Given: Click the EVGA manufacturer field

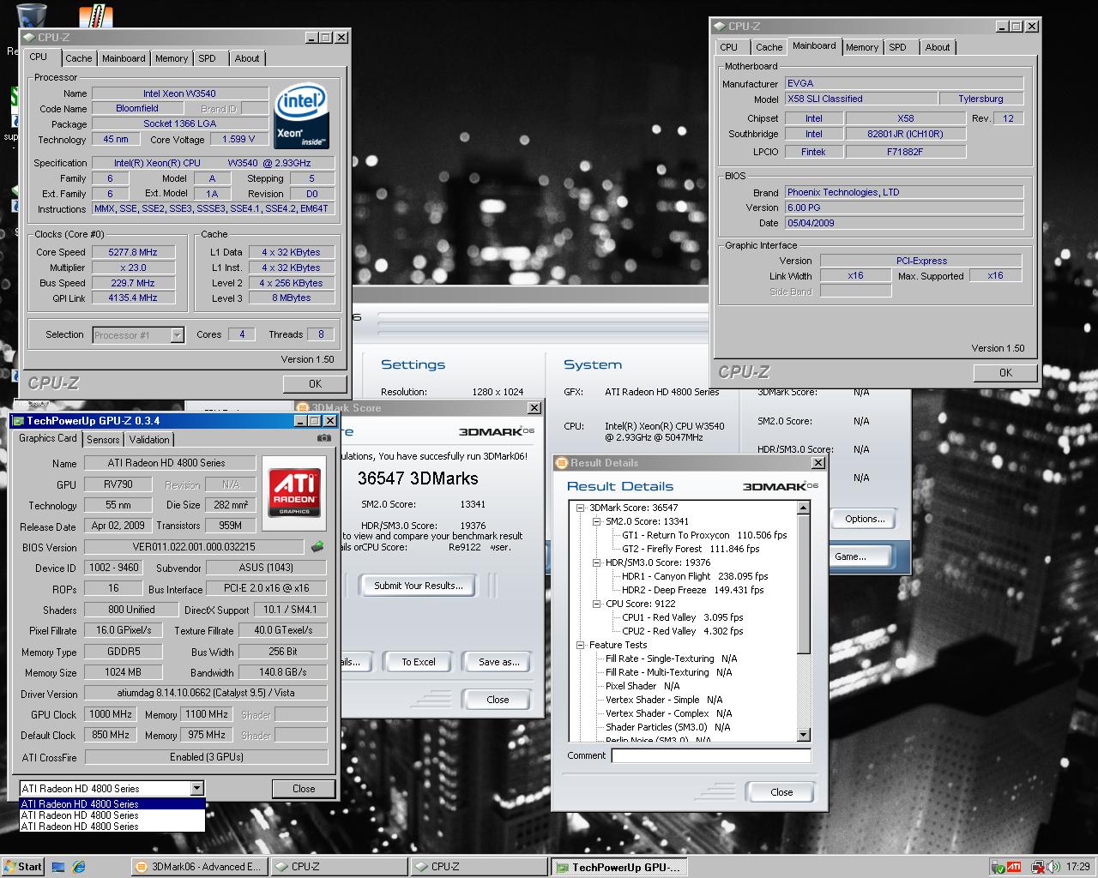Looking at the screenshot, I should 903,83.
